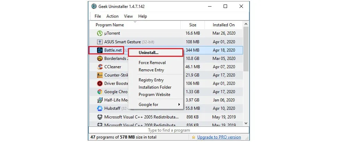Click the 344 MB size cell
The height and width of the screenshot is (142, 338).
(193, 50)
